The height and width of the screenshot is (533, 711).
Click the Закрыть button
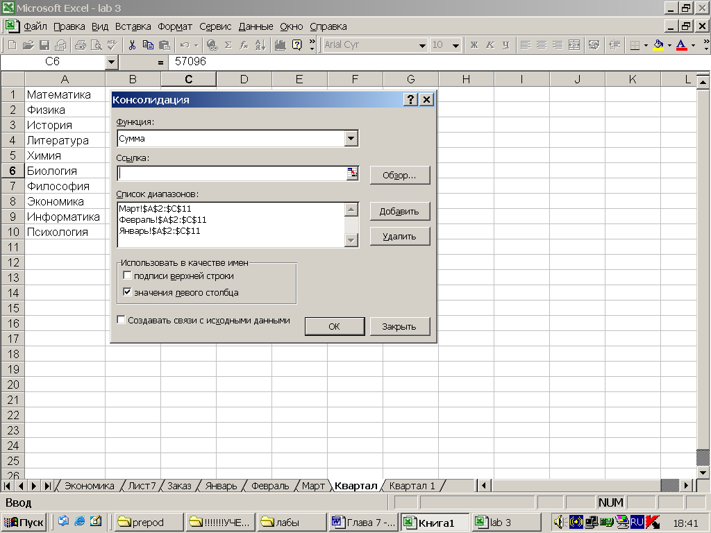pos(399,326)
